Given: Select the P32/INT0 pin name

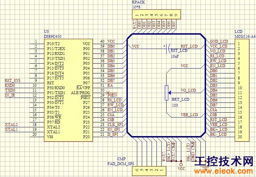Looking at the screenshot, I should click(x=56, y=98).
